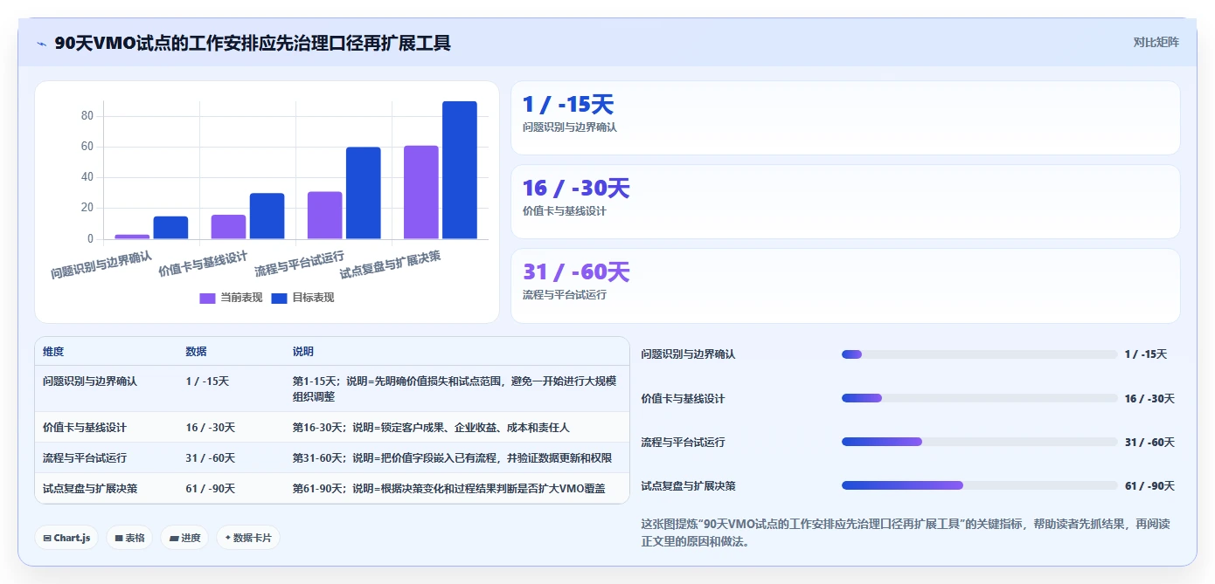
Task: Toggle the 当前表现 legend item
Action: [231, 298]
